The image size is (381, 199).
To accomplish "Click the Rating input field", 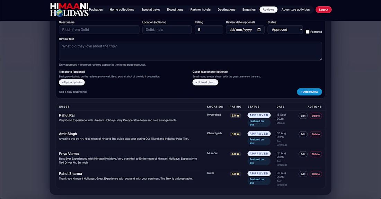I will [x=209, y=30].
